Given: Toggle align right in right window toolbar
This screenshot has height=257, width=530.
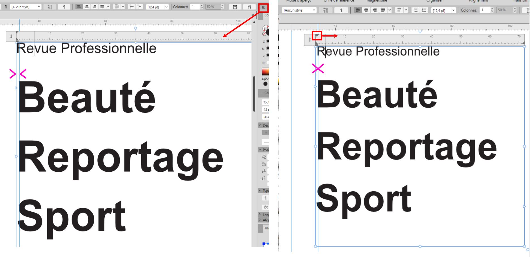Looking at the screenshot, I should click(374, 10).
